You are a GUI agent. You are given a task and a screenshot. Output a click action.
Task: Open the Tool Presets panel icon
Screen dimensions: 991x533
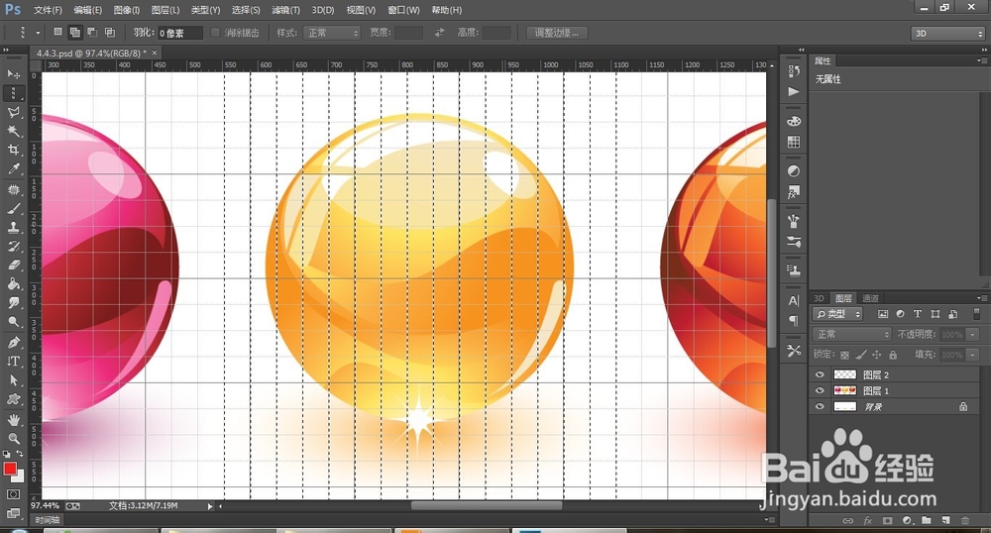coord(794,350)
